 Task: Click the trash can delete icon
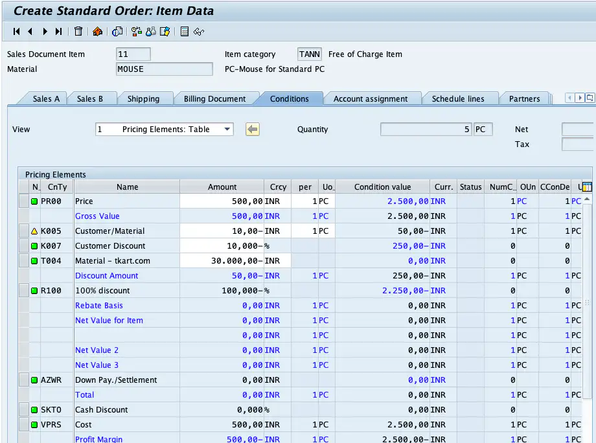[78, 32]
